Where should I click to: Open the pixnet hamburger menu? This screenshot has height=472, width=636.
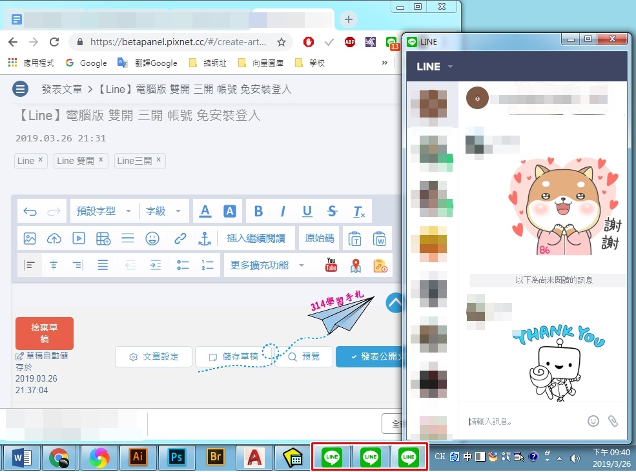click(20, 89)
